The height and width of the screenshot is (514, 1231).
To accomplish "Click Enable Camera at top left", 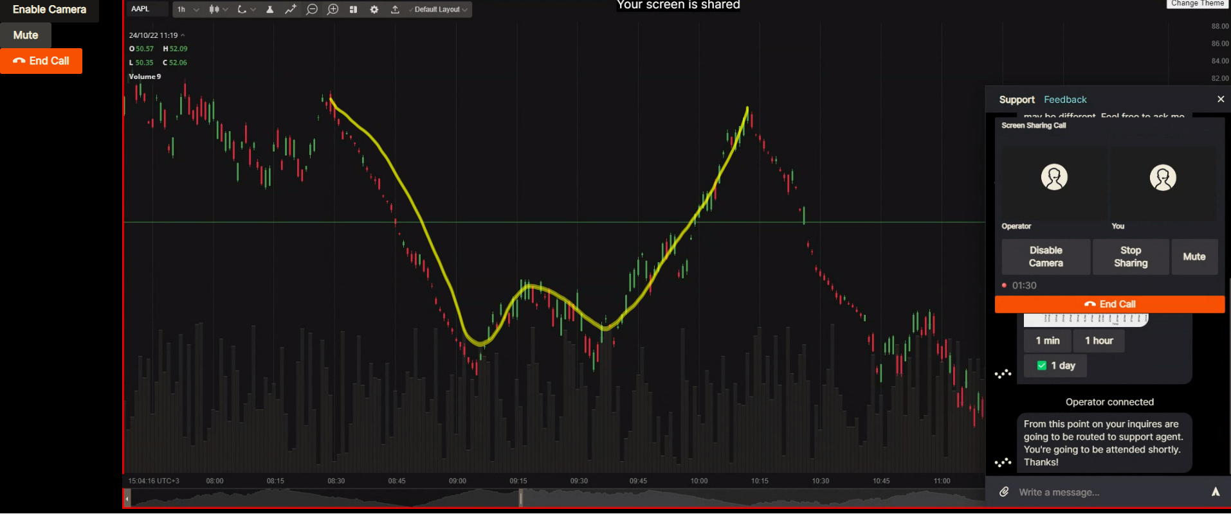I will 50,10.
